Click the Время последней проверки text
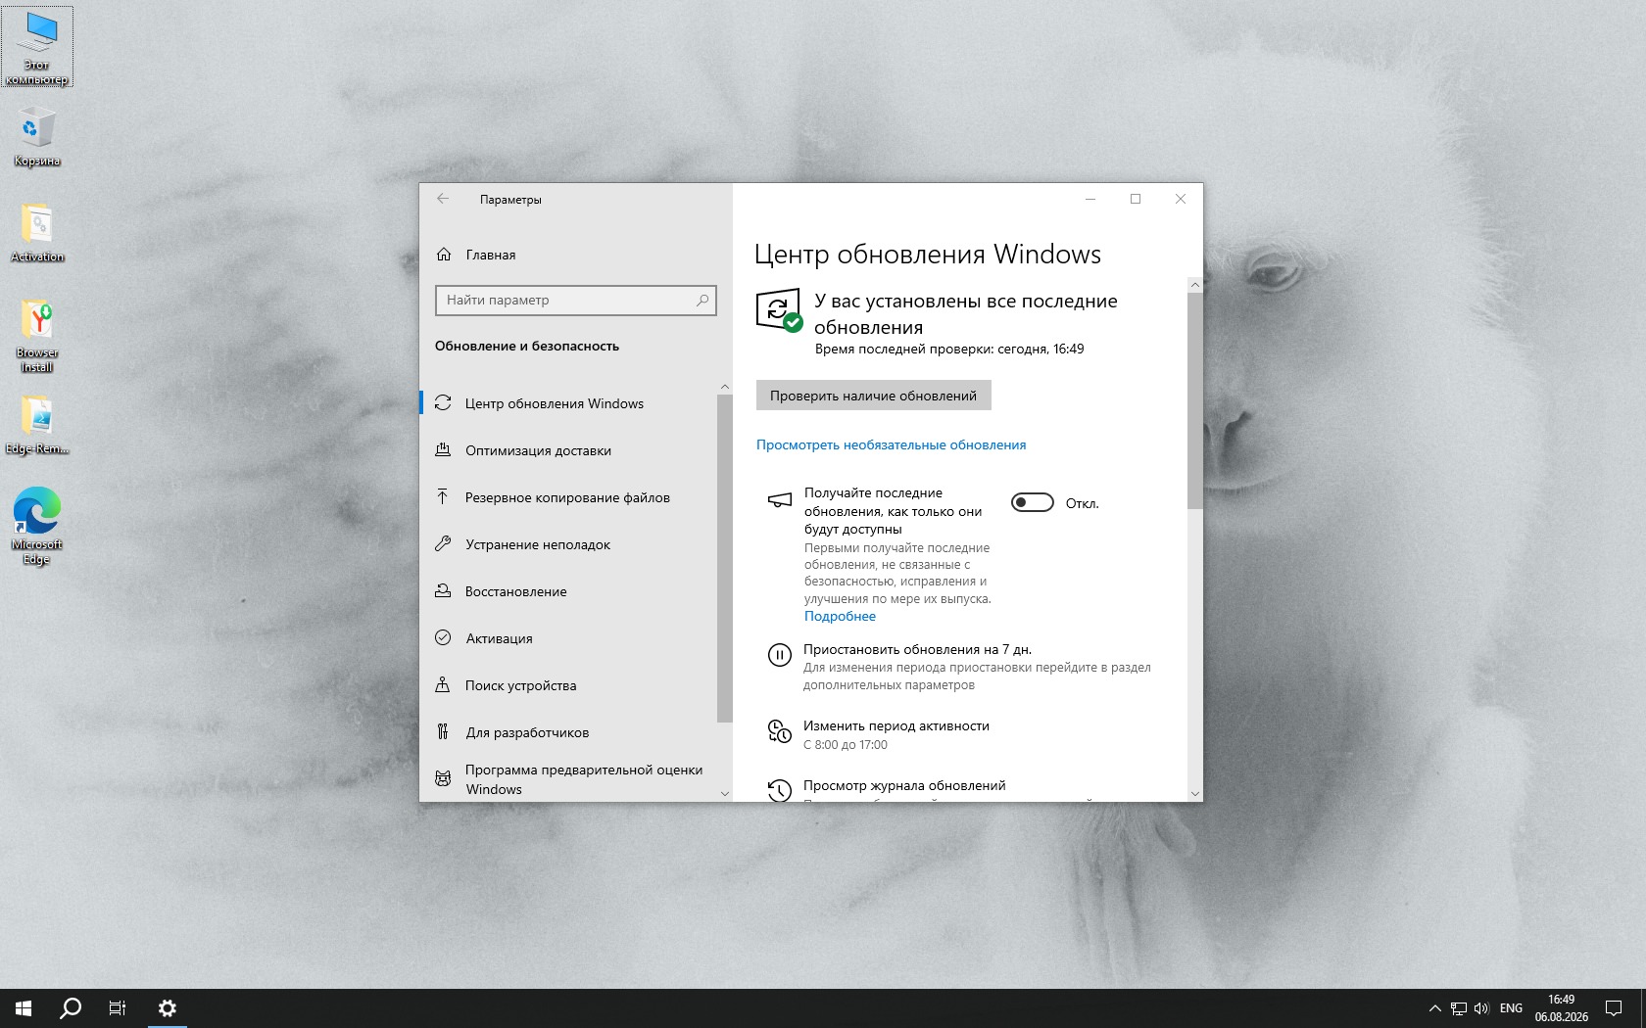The width and height of the screenshot is (1646, 1028). click(x=949, y=349)
